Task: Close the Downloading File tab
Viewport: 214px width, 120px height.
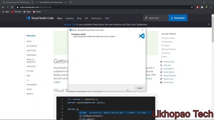Action: pyautogui.click(x=32, y=2)
